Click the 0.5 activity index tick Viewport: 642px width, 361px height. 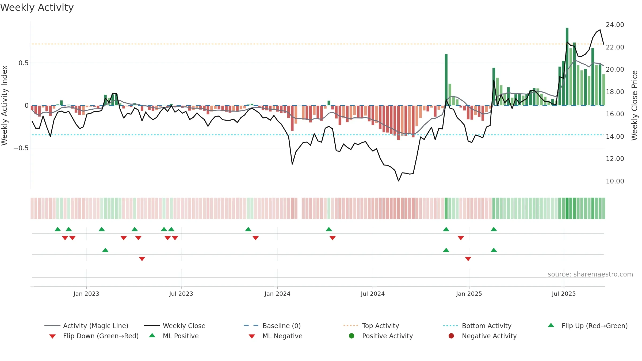tap(23, 63)
